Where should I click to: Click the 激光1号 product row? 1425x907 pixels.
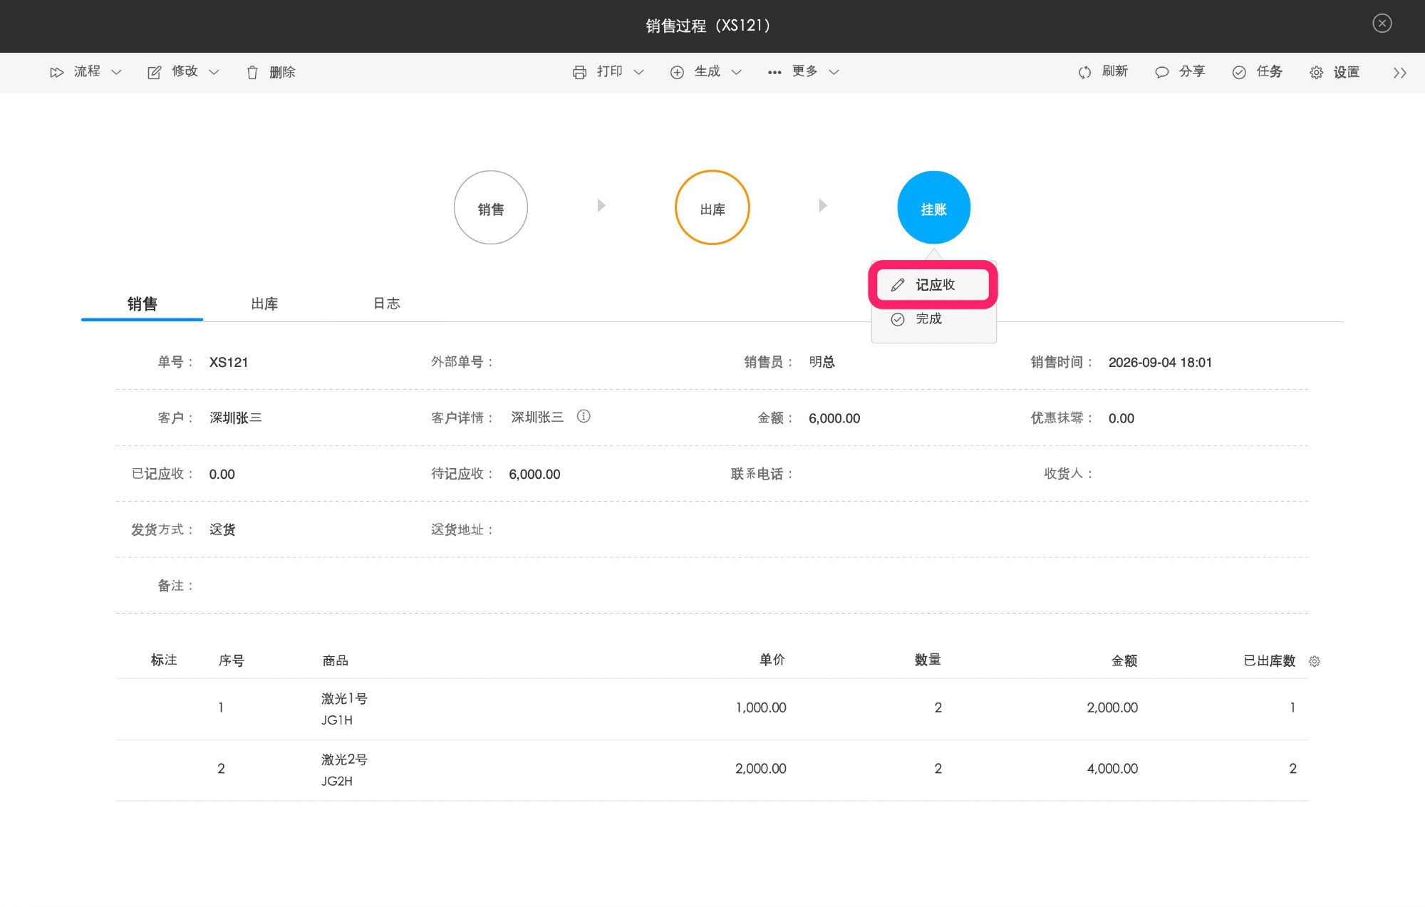click(x=712, y=709)
